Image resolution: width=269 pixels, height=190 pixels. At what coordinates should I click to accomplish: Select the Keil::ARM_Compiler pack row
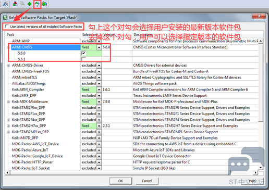pos(28,90)
